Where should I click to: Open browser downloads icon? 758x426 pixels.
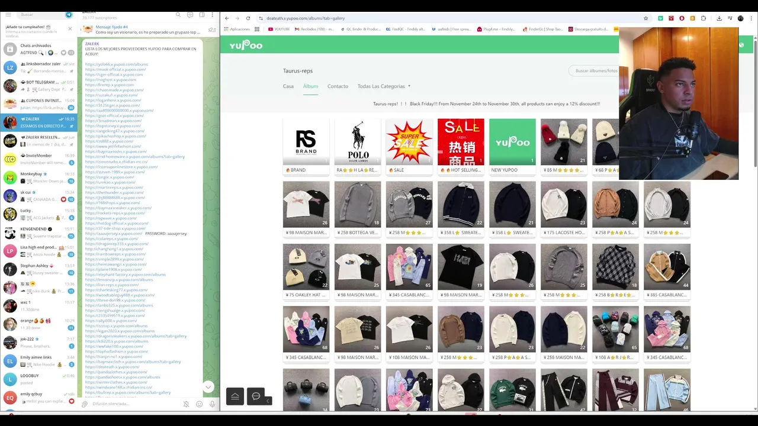click(x=719, y=18)
